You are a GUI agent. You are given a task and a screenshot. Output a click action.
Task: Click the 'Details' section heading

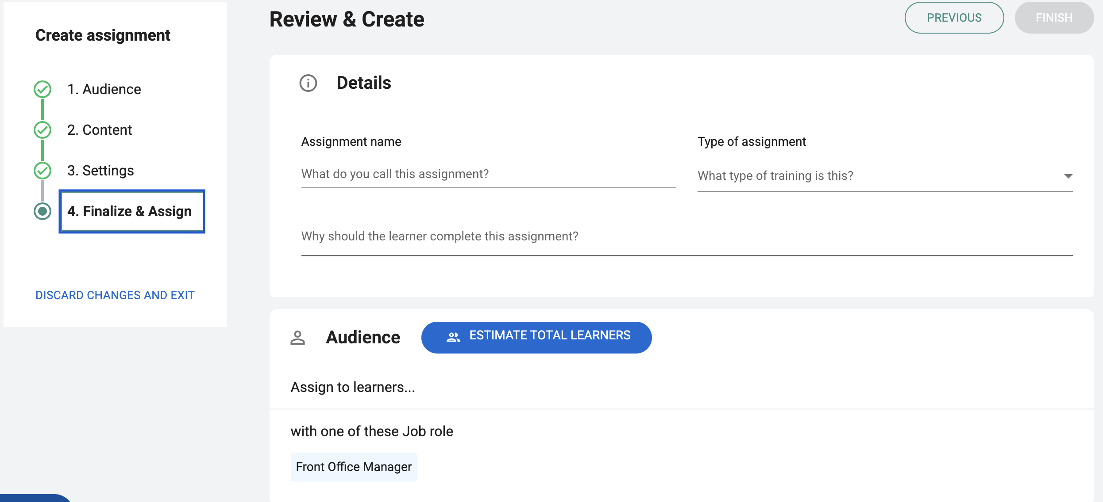(x=364, y=83)
